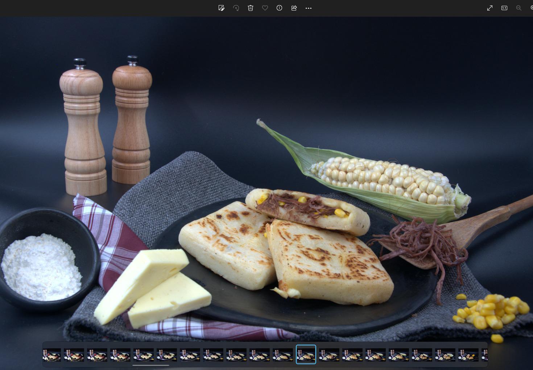Enter fullscreen with diagonal arrows icon
This screenshot has height=370, width=533.
(490, 8)
